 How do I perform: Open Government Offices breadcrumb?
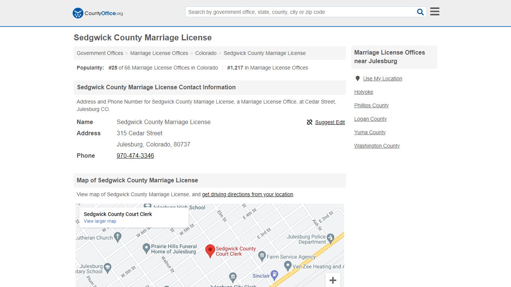(100, 53)
